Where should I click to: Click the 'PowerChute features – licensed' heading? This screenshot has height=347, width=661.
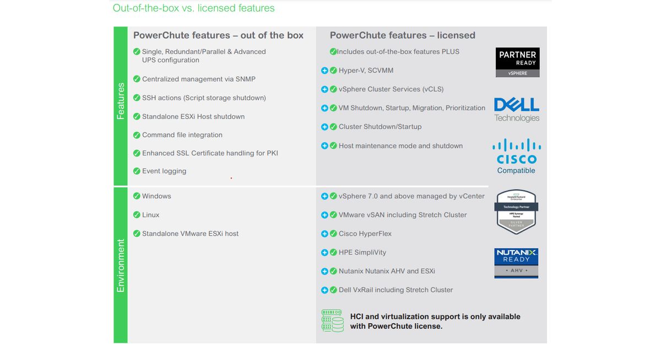(x=402, y=35)
